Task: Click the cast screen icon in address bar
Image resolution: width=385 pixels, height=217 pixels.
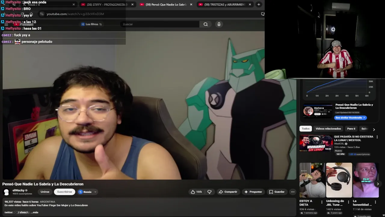Action: click(x=263, y=14)
